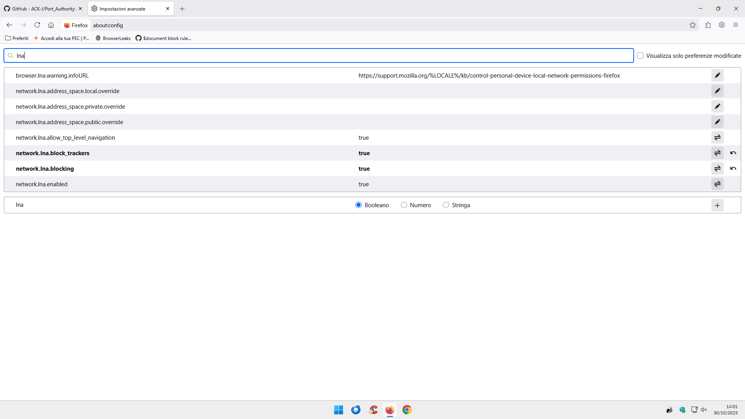Reset network.lna.blocking preference to default
Image resolution: width=745 pixels, height=419 pixels.
(x=733, y=168)
